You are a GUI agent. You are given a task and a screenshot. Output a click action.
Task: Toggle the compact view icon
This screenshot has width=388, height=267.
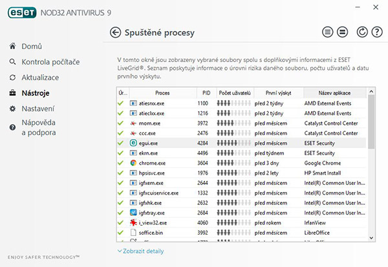(342, 32)
